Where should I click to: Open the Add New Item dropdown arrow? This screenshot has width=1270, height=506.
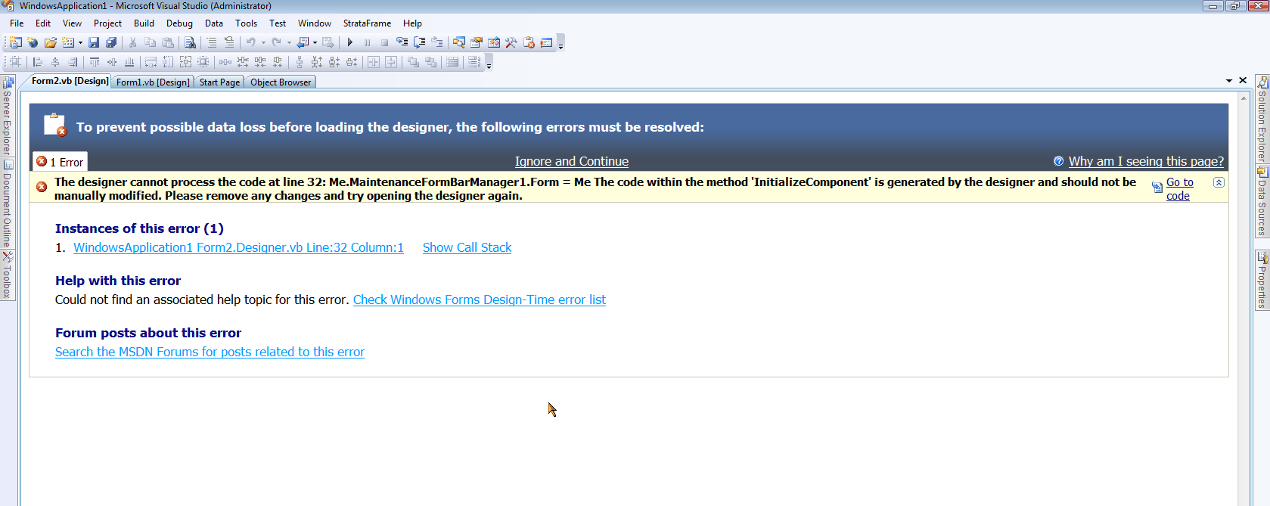click(x=80, y=42)
